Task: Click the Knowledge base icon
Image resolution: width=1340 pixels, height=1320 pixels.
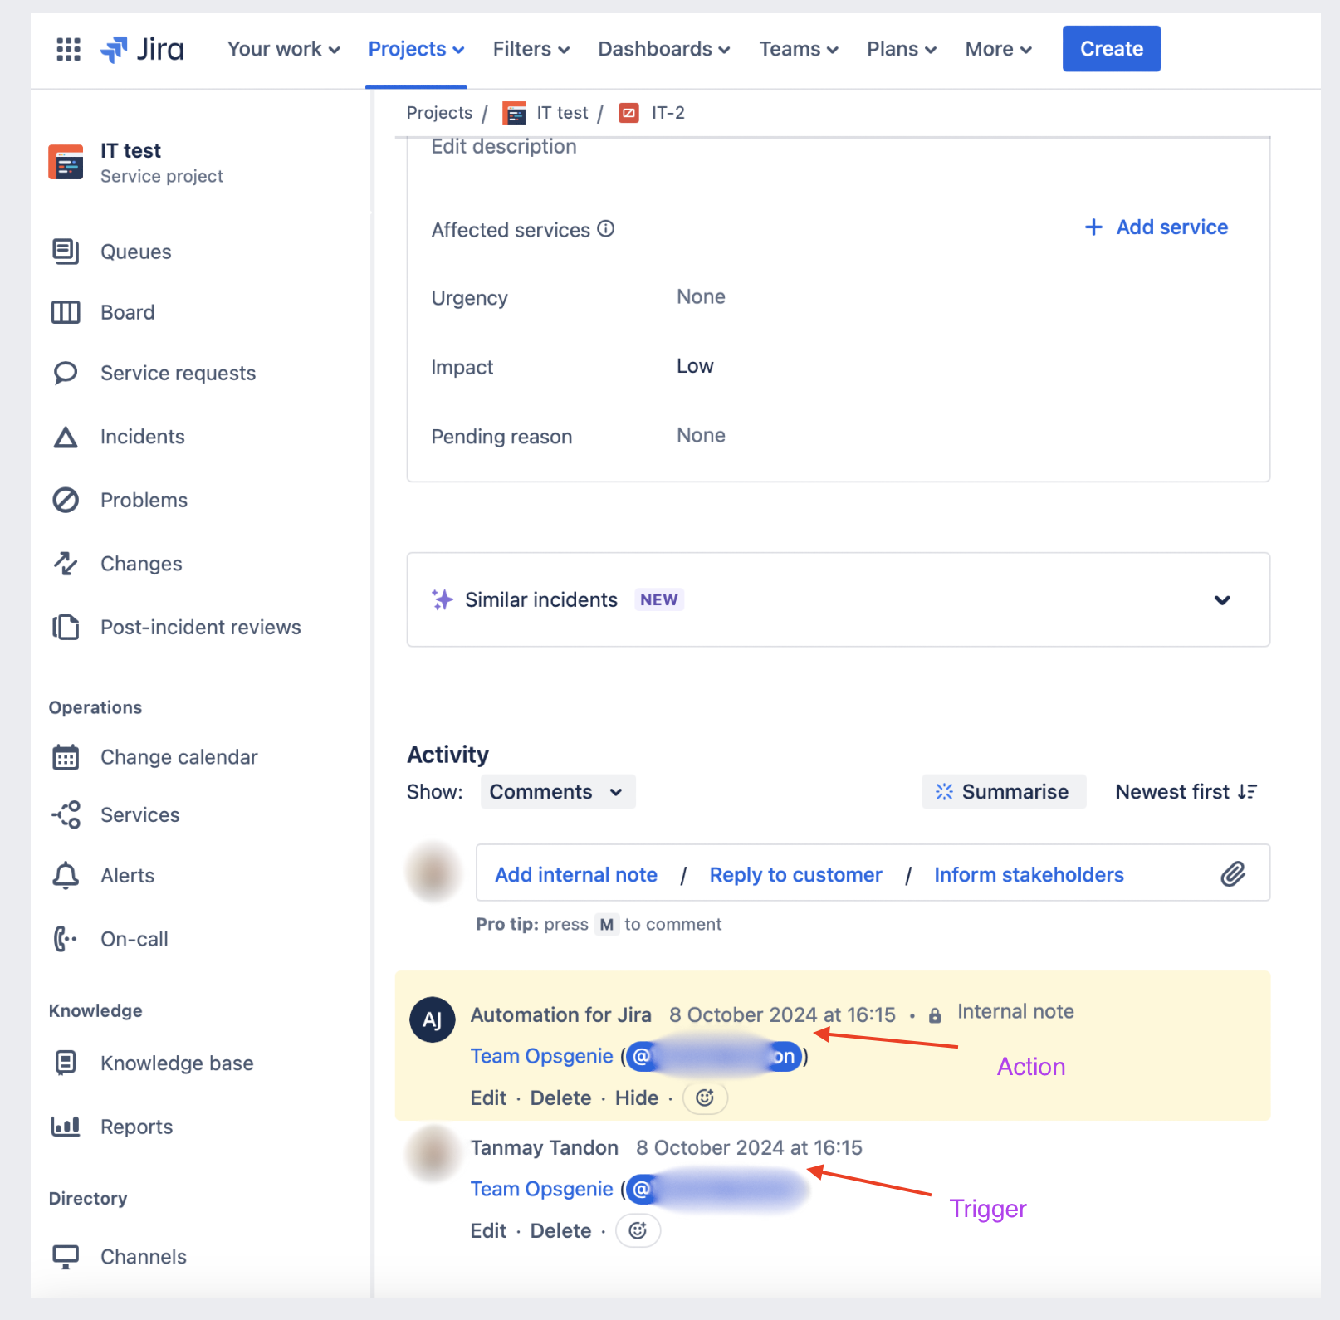Action: coord(66,1063)
